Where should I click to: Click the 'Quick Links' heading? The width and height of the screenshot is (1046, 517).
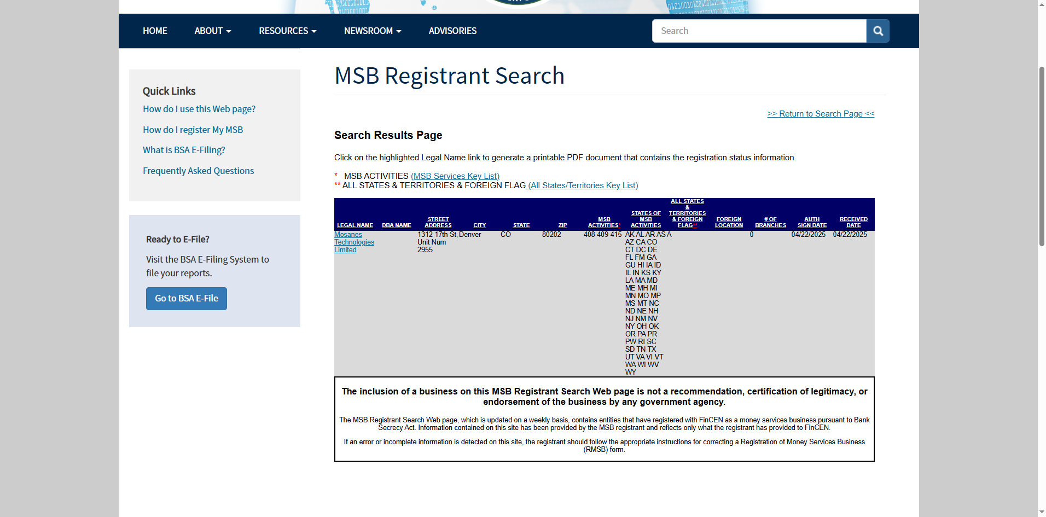pos(169,91)
